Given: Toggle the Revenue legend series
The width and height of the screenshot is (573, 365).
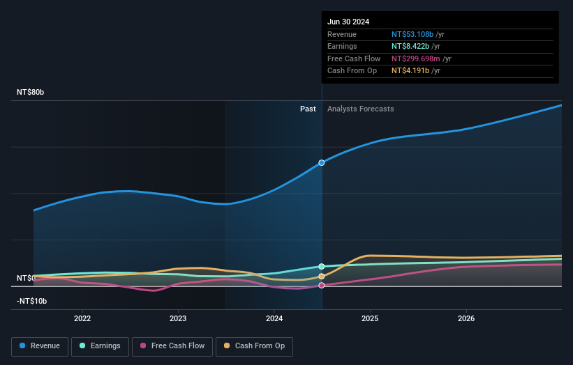Looking at the screenshot, I should click(x=40, y=346).
